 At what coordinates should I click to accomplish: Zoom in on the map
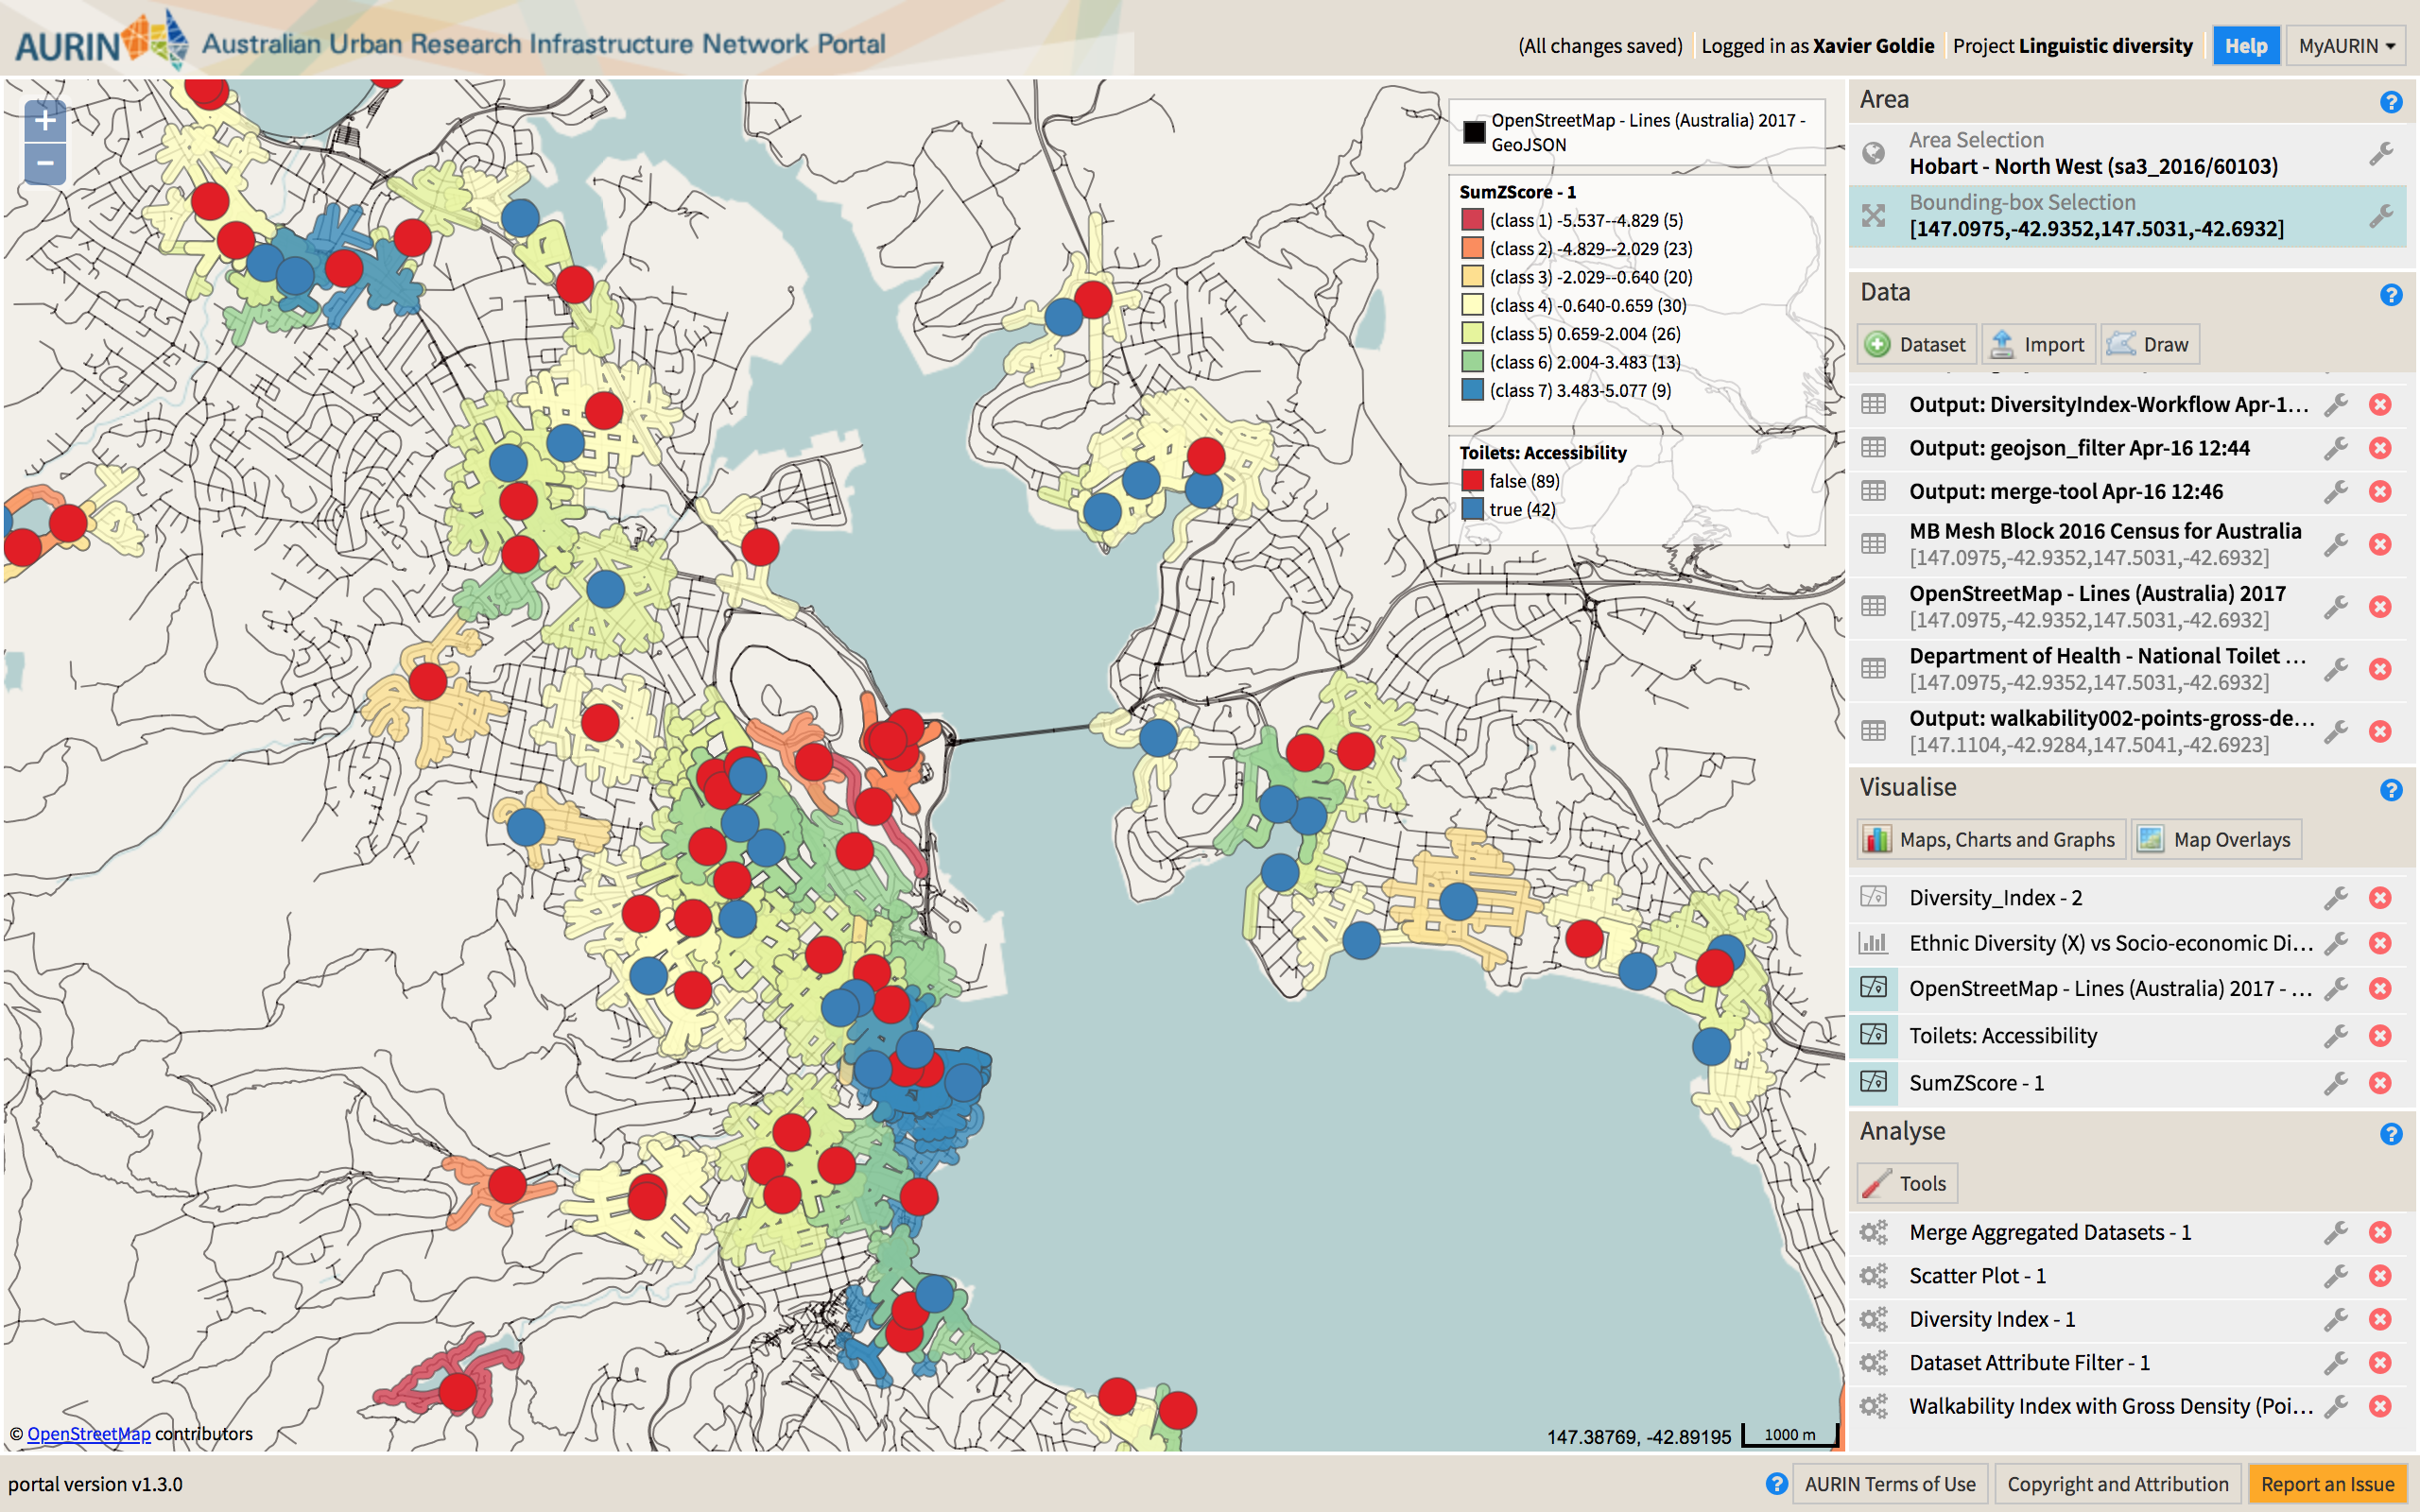point(45,121)
